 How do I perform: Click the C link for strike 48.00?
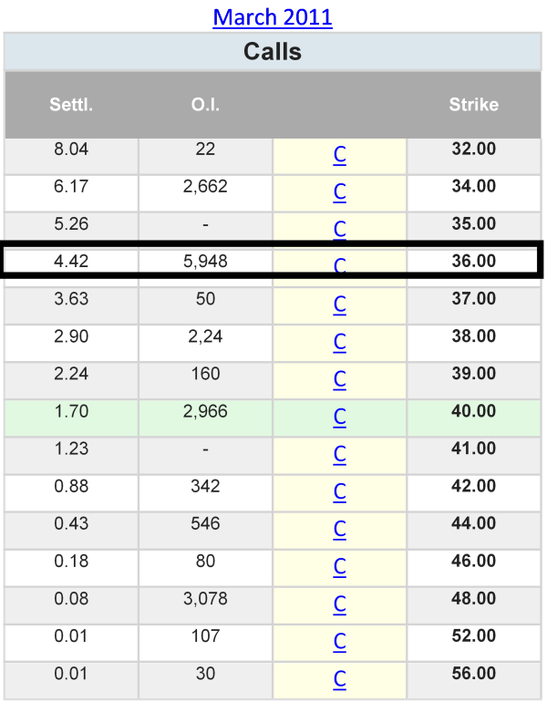339,604
